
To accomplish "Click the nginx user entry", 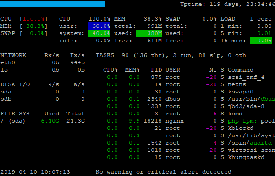I will click(x=175, y=121).
